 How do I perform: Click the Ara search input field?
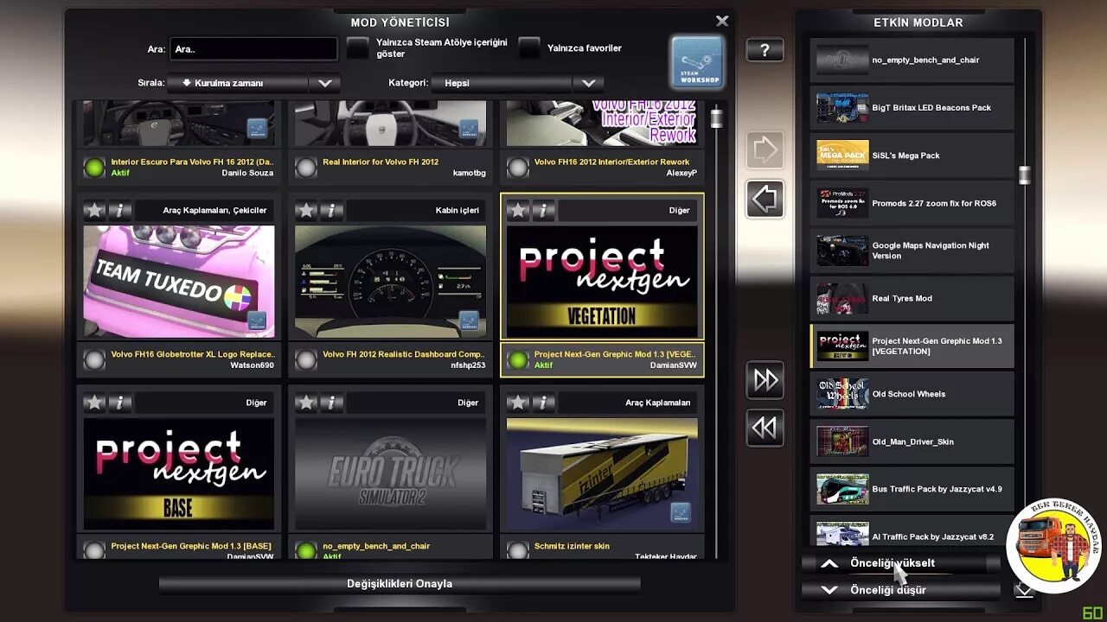click(253, 49)
